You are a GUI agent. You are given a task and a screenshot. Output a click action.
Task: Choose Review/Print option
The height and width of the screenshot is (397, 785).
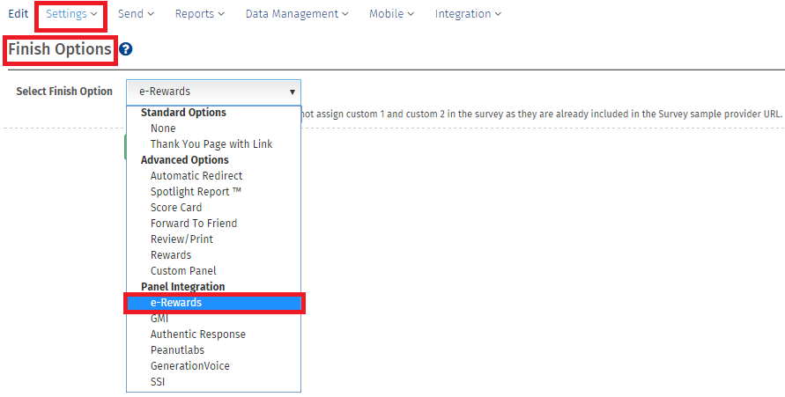(181, 239)
